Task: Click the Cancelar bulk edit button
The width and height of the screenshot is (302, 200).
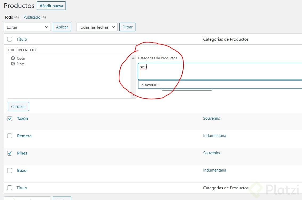Action: (18, 107)
